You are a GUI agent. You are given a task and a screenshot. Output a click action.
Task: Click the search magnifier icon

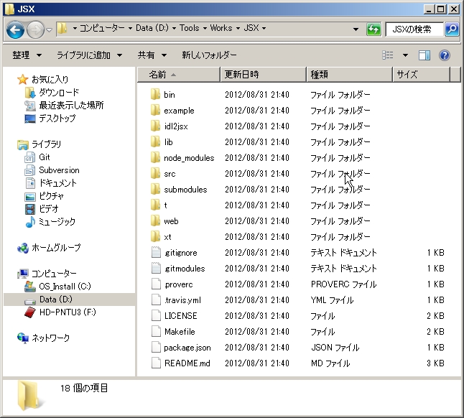pos(452,29)
